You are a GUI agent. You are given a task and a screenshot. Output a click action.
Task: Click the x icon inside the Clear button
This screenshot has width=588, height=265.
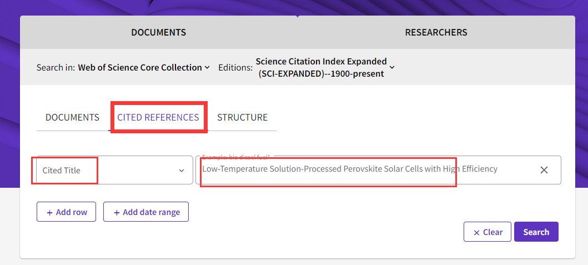pos(476,233)
